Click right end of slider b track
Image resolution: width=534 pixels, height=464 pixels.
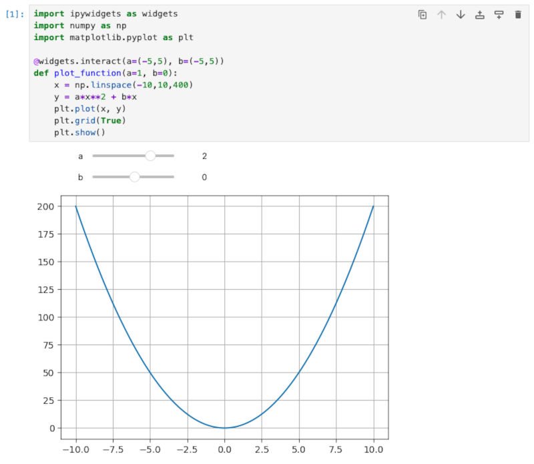coord(173,177)
